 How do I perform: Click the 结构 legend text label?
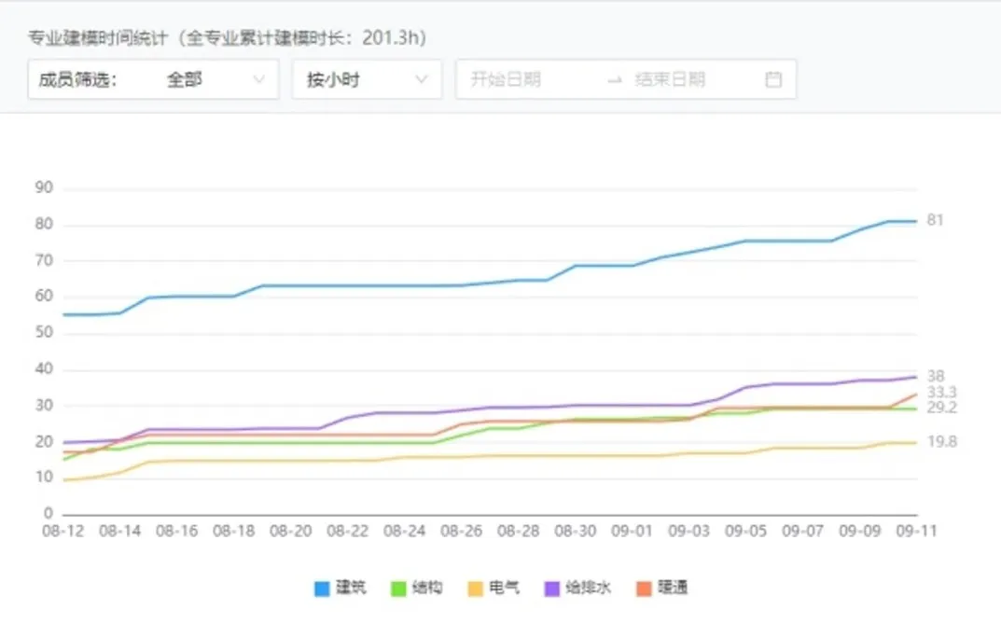(x=427, y=588)
